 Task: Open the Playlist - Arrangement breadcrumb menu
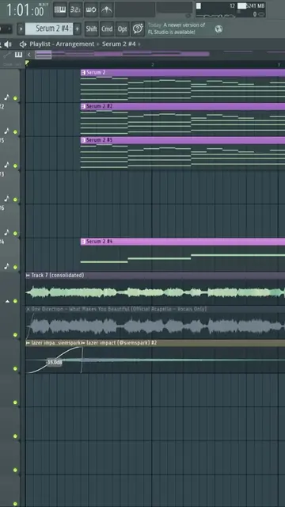pyautogui.click(x=62, y=44)
